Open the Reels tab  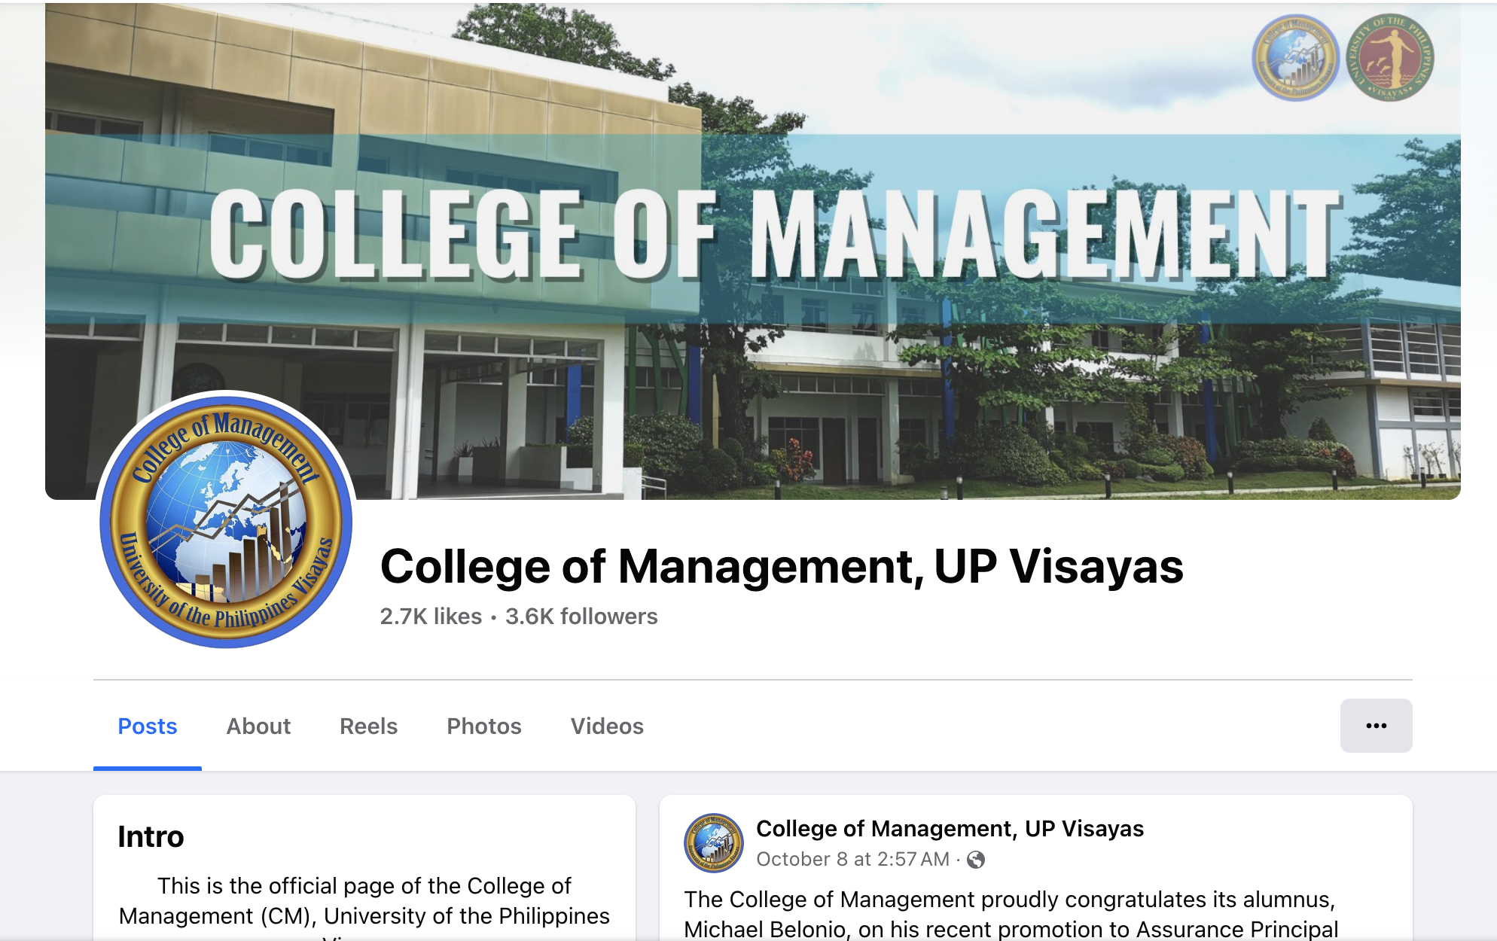pos(368,726)
